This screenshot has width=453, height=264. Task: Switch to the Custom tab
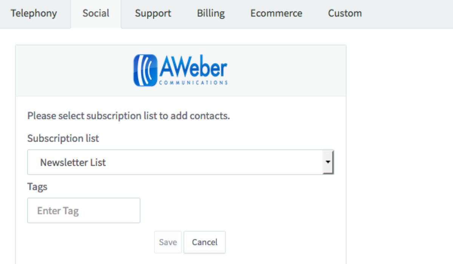point(345,14)
